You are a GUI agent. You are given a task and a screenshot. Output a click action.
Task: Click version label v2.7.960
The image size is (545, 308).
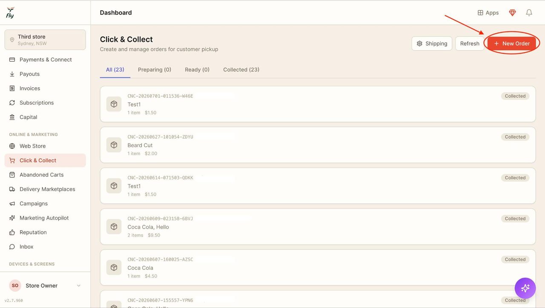click(14, 300)
